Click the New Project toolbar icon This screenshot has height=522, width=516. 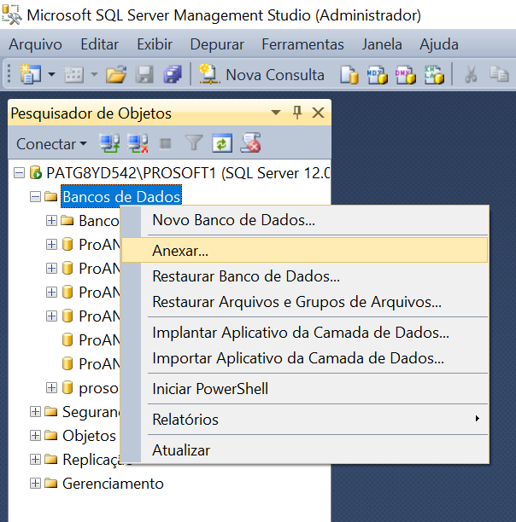(x=31, y=75)
